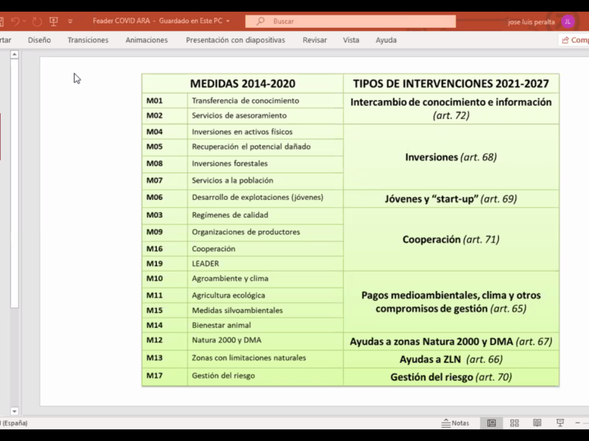589x441 pixels.
Task: Click the Buscar search field
Action: click(x=350, y=21)
